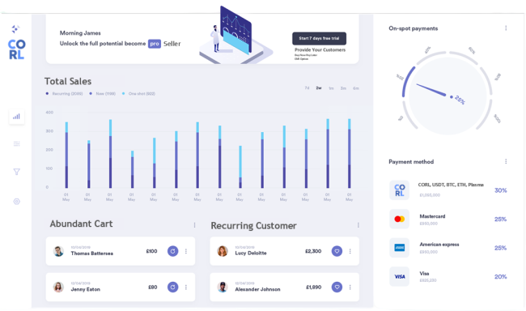Open the bar chart analytics sidebar icon
Image resolution: width=526 pixels, height=311 pixels.
(x=16, y=117)
